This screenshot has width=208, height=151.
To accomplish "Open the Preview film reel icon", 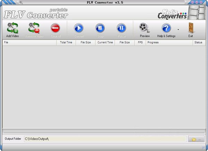I will 144,28.
